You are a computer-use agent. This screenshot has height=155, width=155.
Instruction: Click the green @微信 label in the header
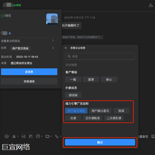point(17,5)
